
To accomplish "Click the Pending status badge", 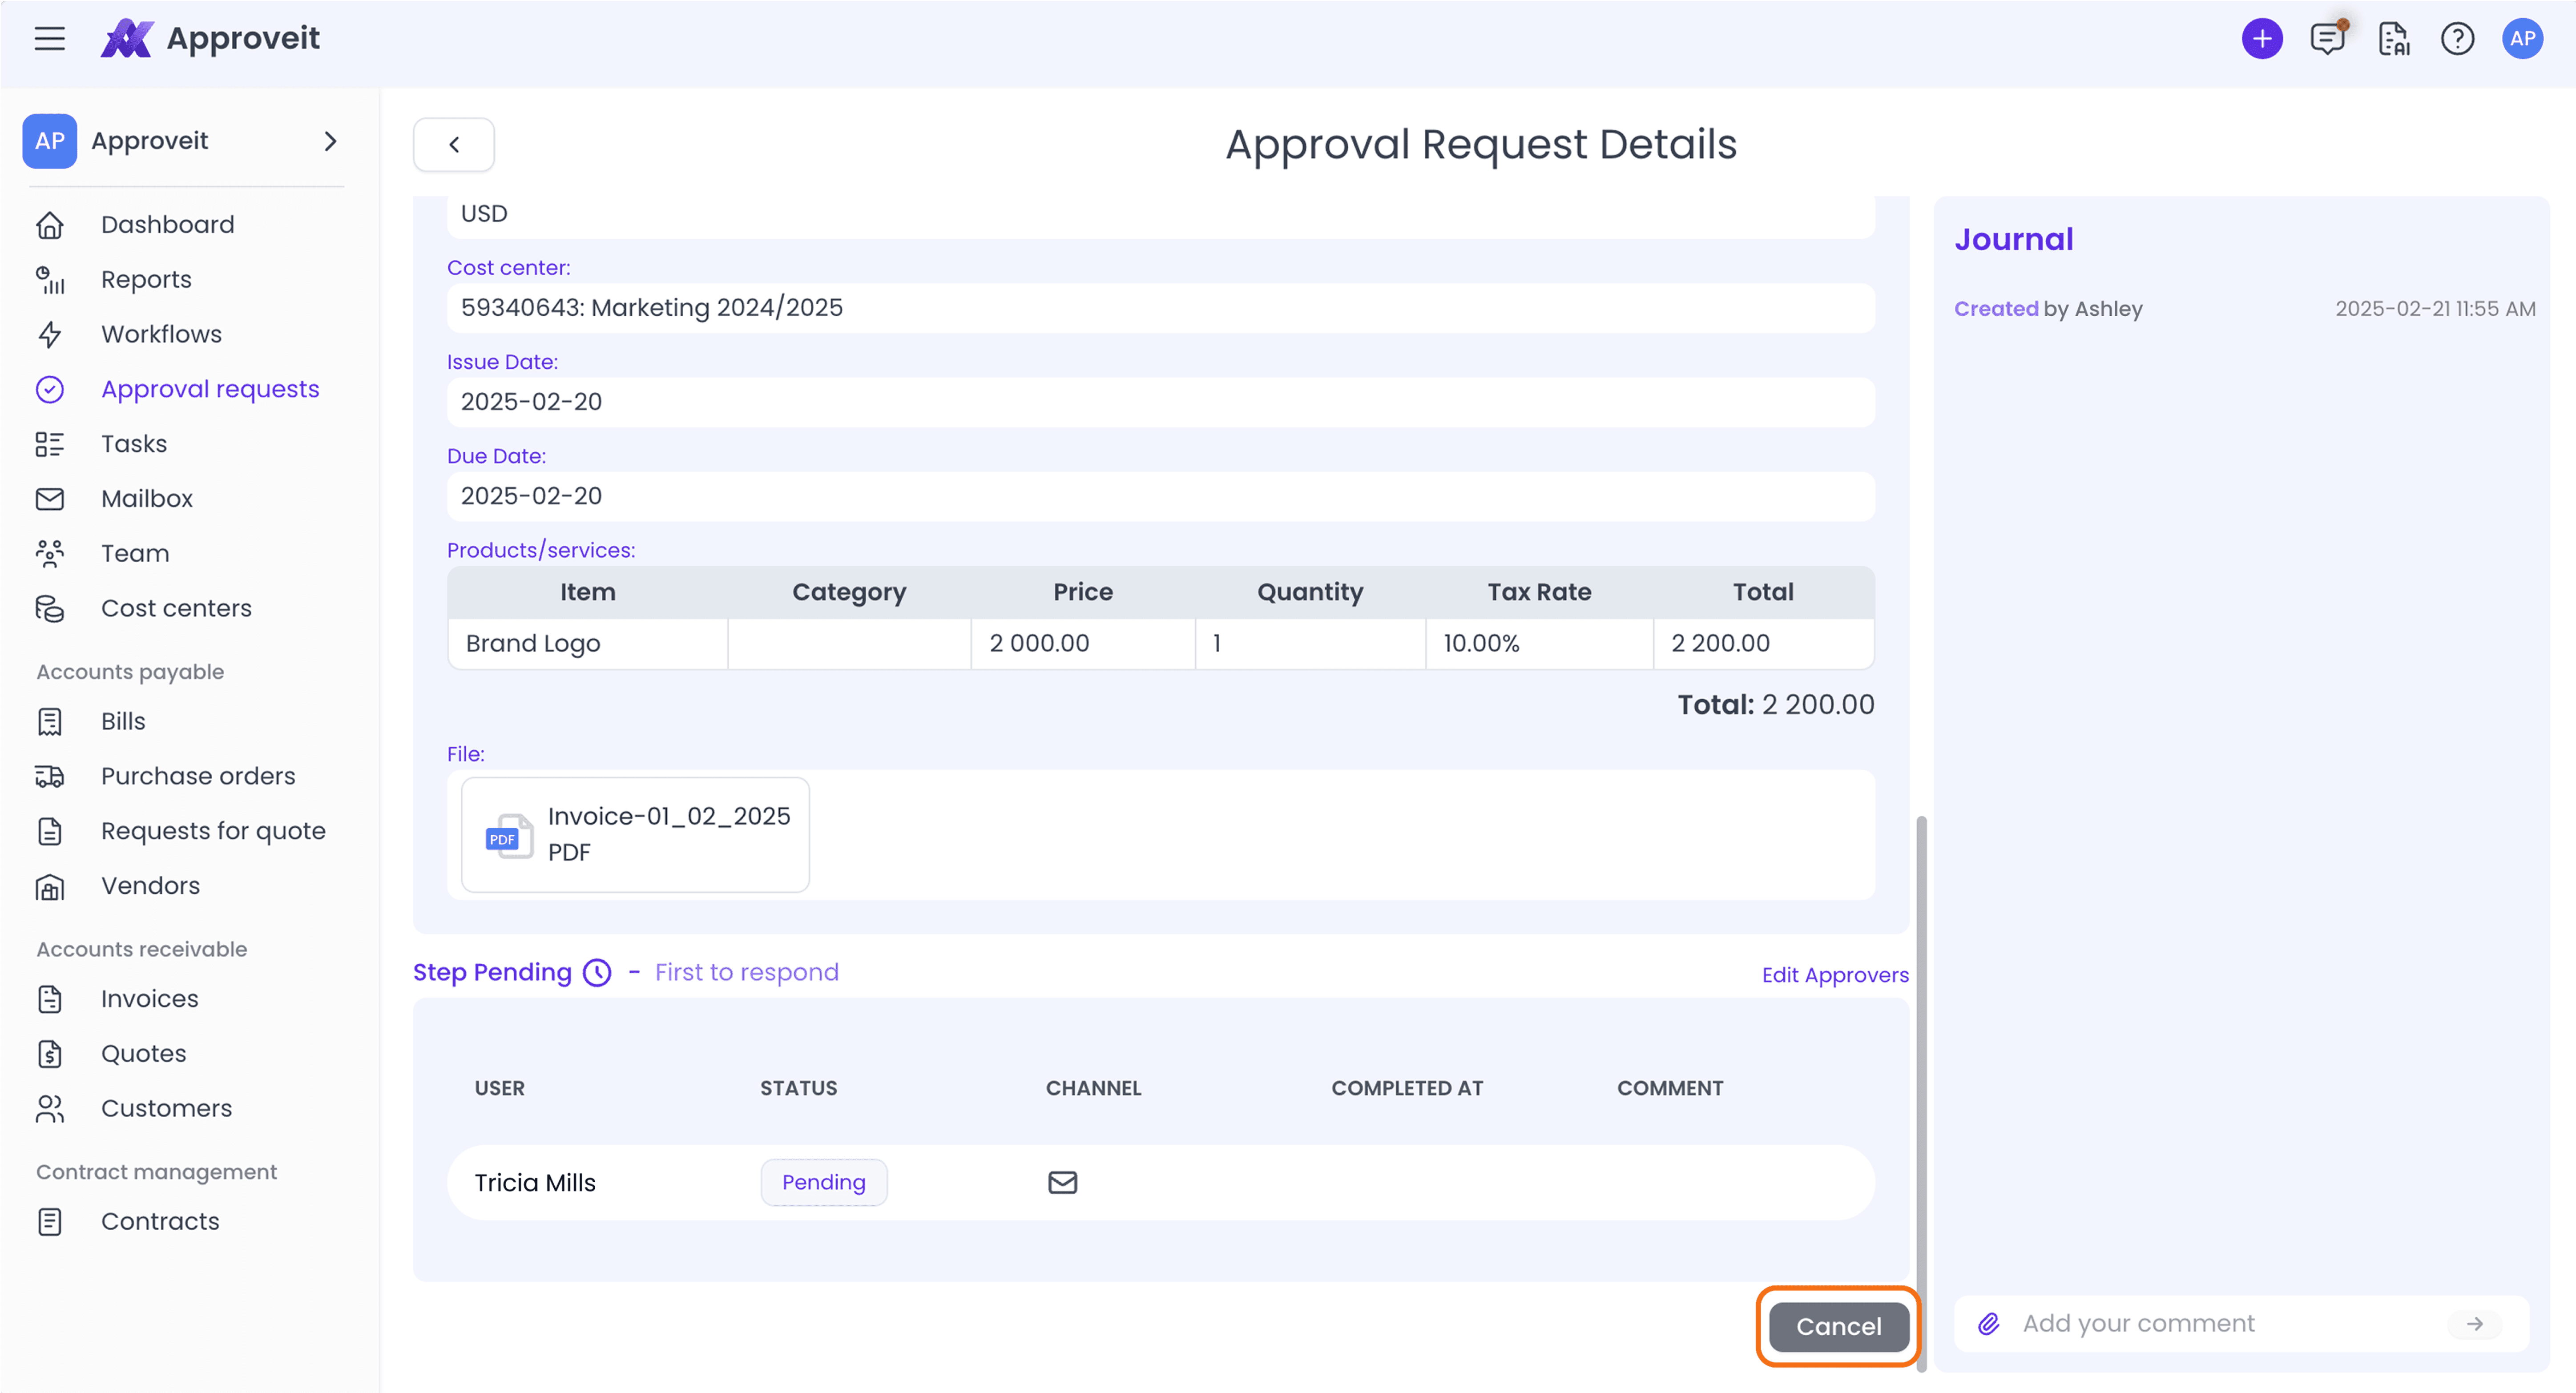I will click(824, 1183).
